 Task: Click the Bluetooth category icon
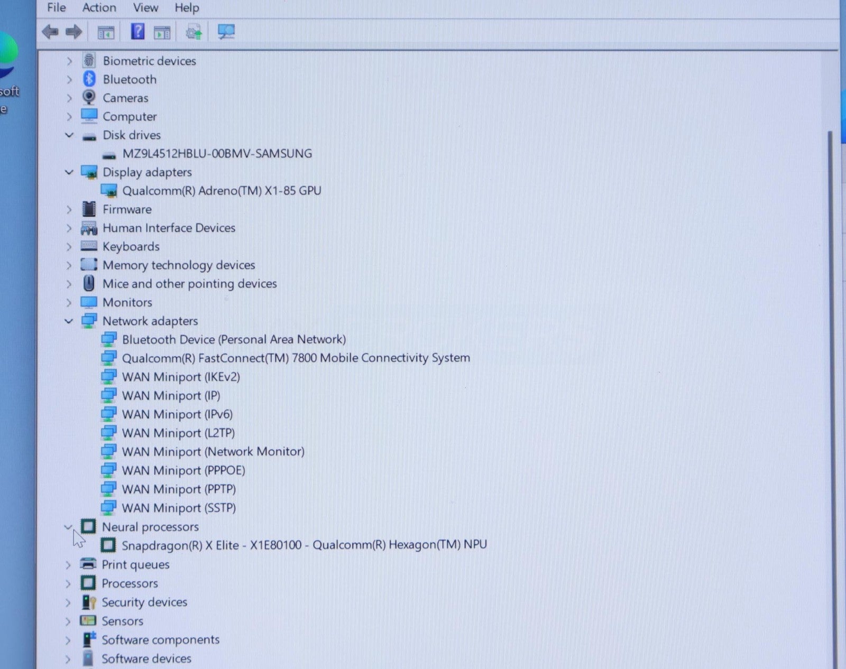[x=89, y=79]
